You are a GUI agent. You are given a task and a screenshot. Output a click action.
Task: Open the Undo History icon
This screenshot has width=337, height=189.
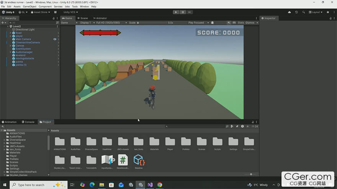click(x=296, y=12)
